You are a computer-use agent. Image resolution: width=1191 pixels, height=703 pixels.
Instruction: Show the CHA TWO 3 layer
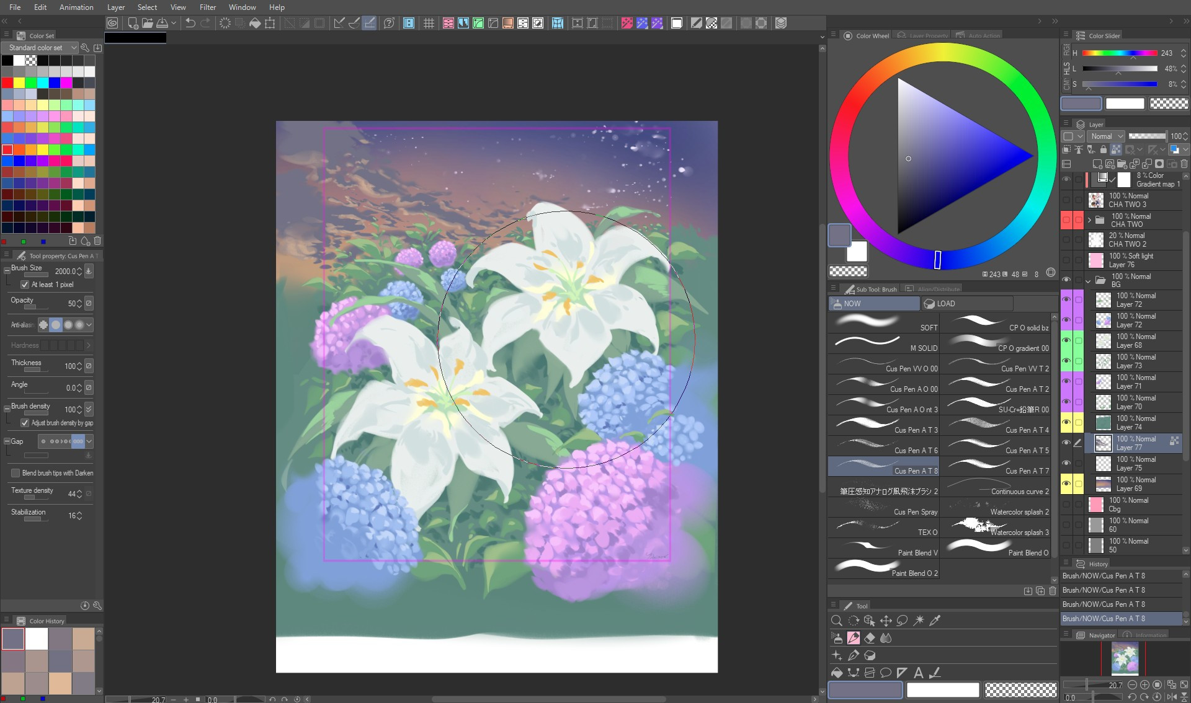pyautogui.click(x=1066, y=200)
